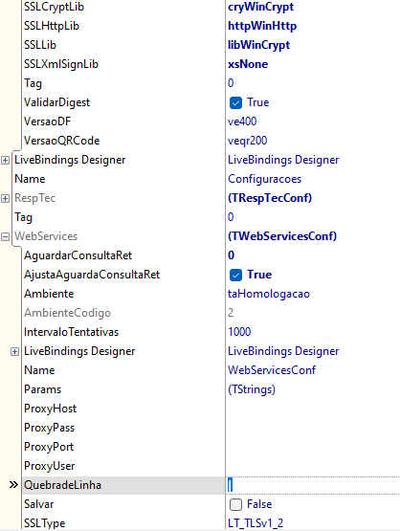Expand the top-level LiveBindings Designer node
The height and width of the screenshot is (531, 400).
tap(5, 160)
